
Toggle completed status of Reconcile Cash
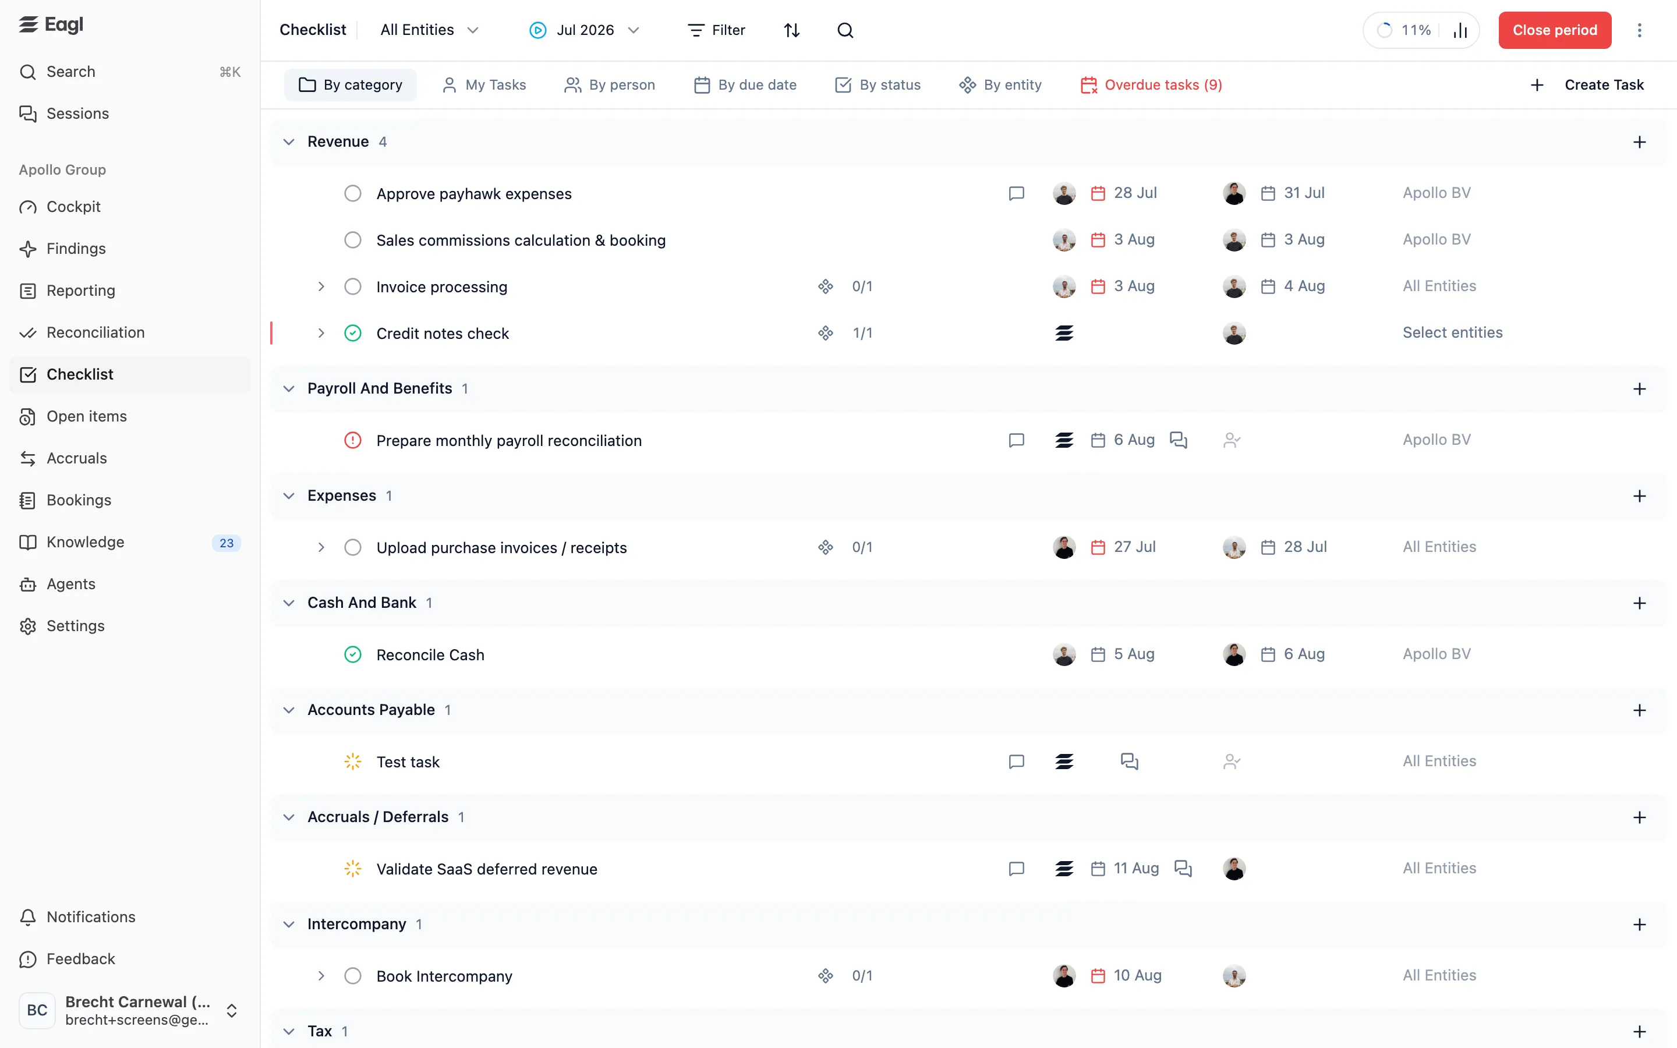pyautogui.click(x=353, y=654)
